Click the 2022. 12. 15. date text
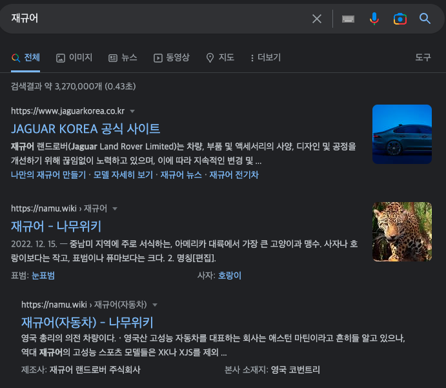The image size is (446, 388). pyautogui.click(x=34, y=244)
